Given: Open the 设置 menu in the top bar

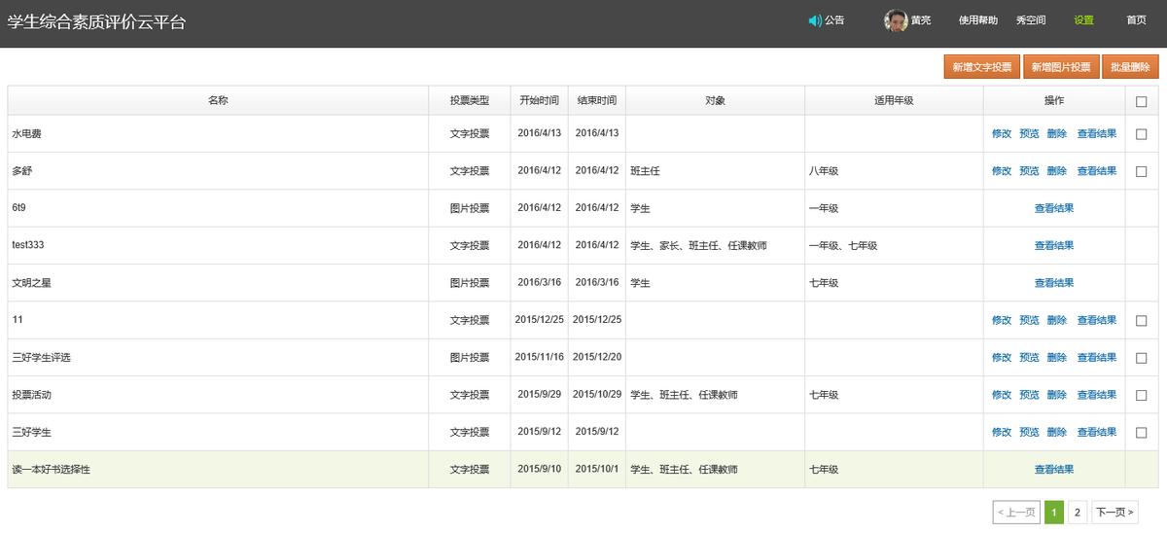Looking at the screenshot, I should (x=1083, y=20).
